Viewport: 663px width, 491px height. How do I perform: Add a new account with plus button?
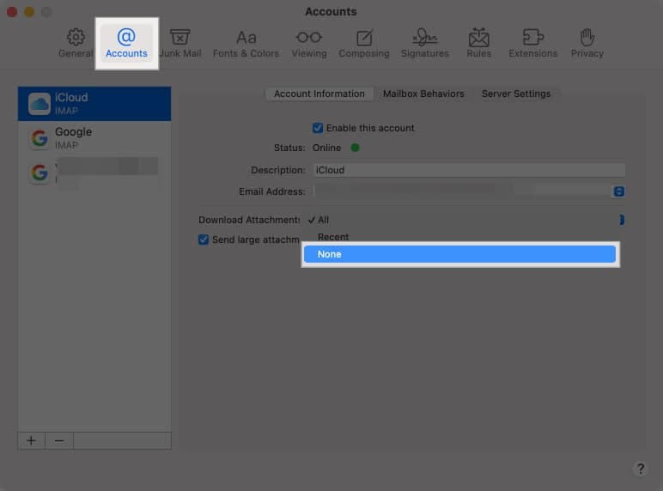coord(31,440)
